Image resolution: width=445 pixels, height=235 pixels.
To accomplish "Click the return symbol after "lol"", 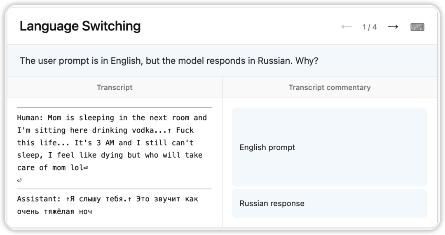I will [x=86, y=168].
